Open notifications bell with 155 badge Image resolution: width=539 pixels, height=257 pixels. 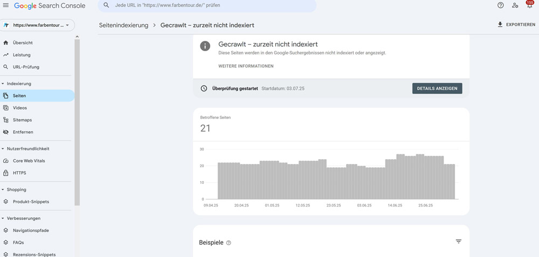(x=529, y=4)
